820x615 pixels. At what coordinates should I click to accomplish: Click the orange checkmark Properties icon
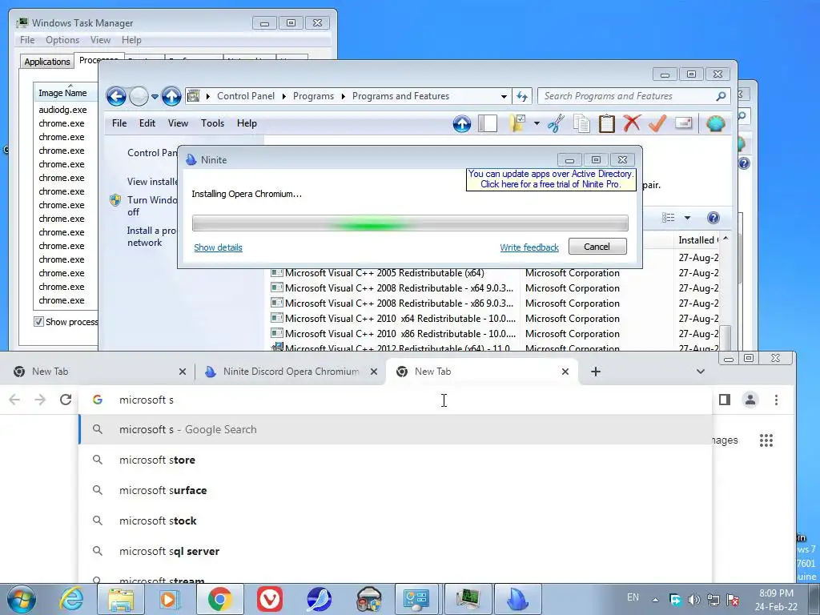657,123
